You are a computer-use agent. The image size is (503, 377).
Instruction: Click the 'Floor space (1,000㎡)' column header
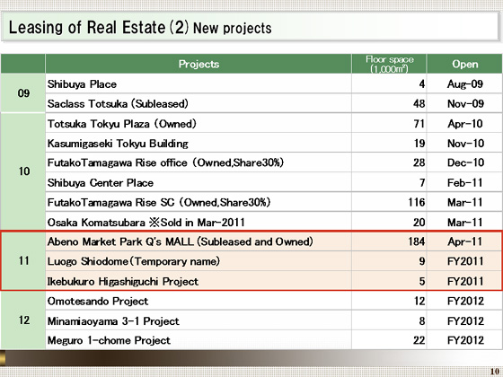(389, 64)
